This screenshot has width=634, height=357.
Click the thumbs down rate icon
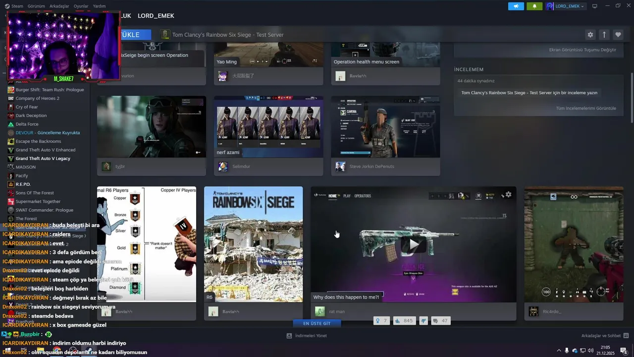(423, 321)
